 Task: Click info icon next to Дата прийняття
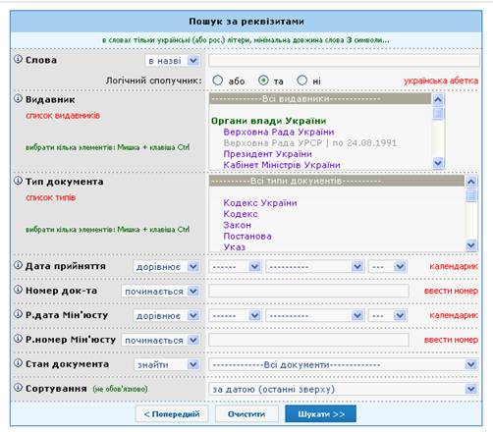(18, 265)
